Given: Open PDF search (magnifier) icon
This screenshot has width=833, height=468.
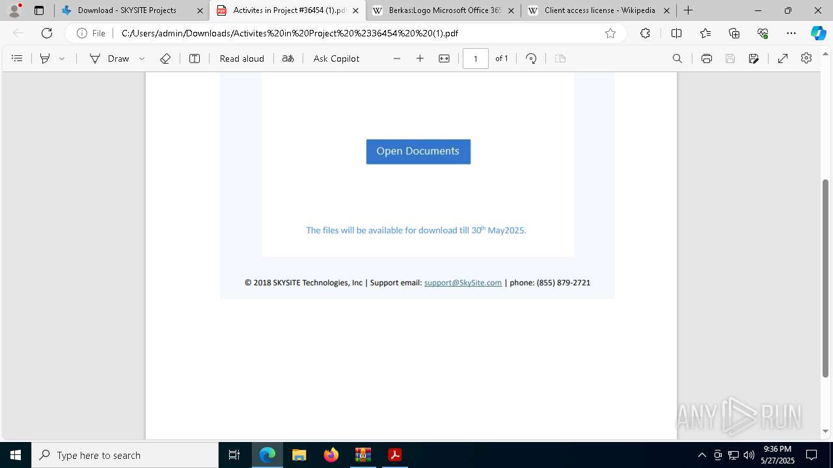Looking at the screenshot, I should tap(677, 58).
